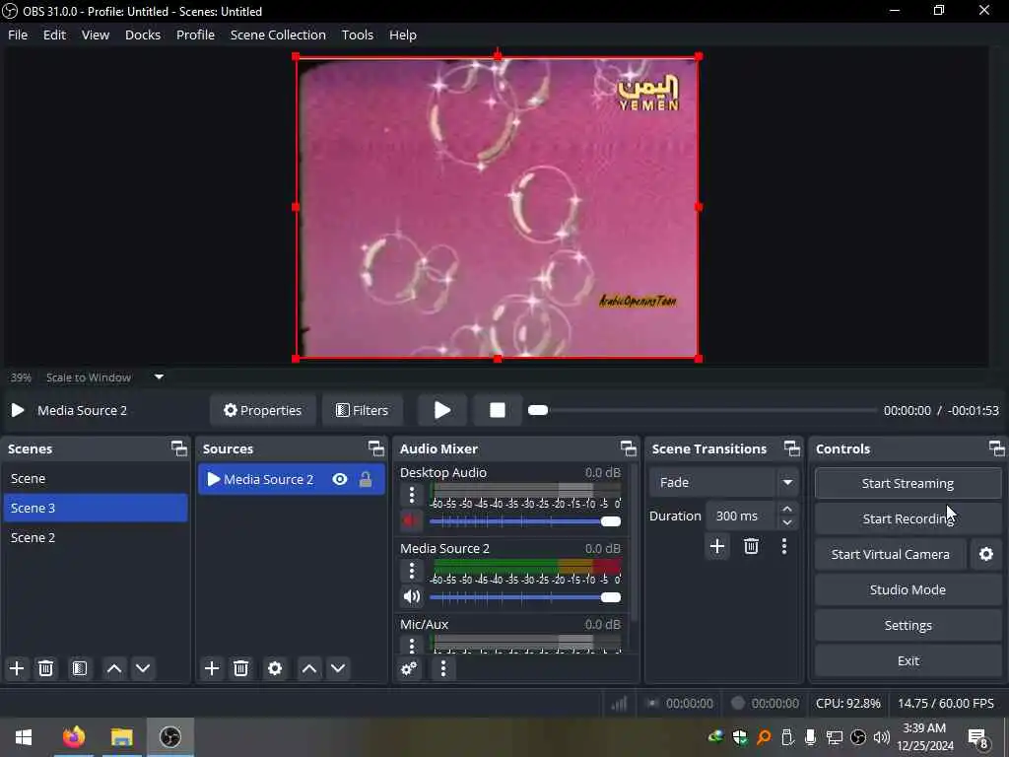The width and height of the screenshot is (1009, 757).
Task: Open Mic/Aux three-dot options
Action: (412, 645)
